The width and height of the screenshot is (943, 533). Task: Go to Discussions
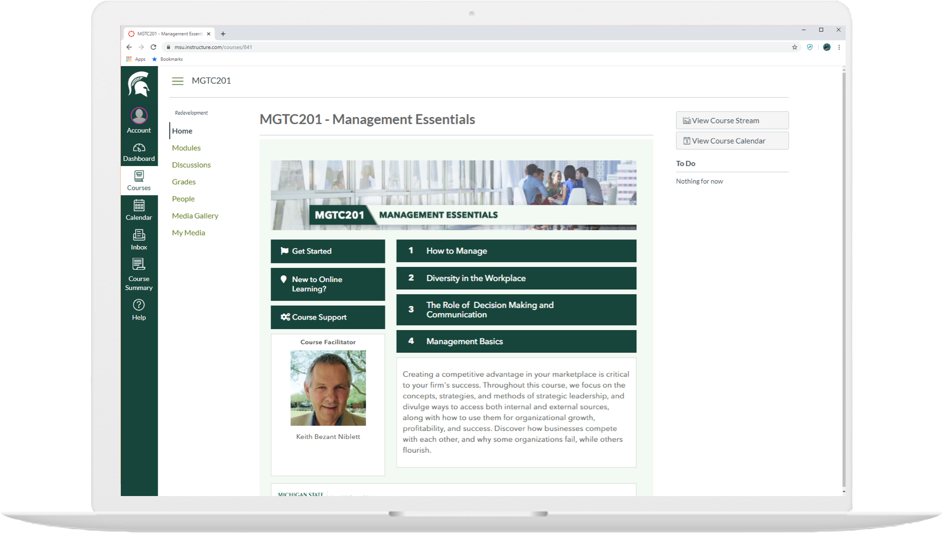click(x=191, y=165)
